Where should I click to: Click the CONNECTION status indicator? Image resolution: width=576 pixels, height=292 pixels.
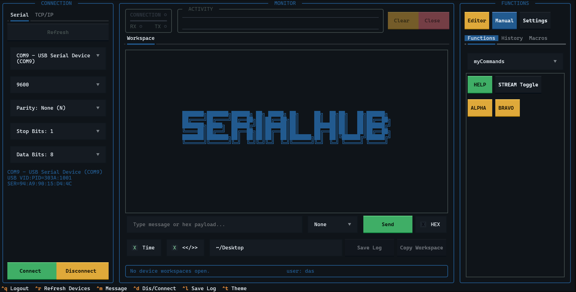(x=149, y=15)
